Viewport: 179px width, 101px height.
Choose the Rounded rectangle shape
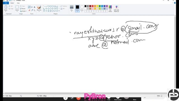point(53,6)
